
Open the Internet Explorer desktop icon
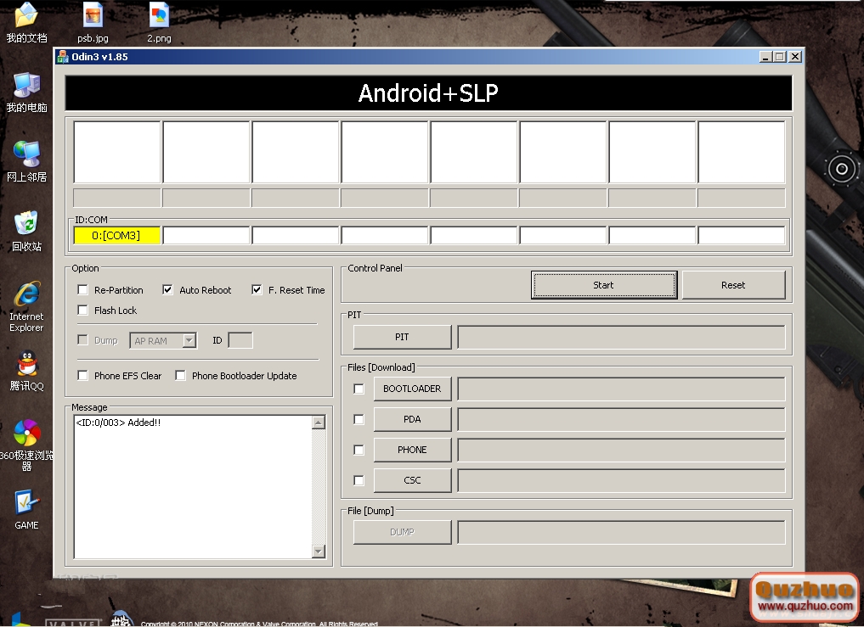point(26,296)
